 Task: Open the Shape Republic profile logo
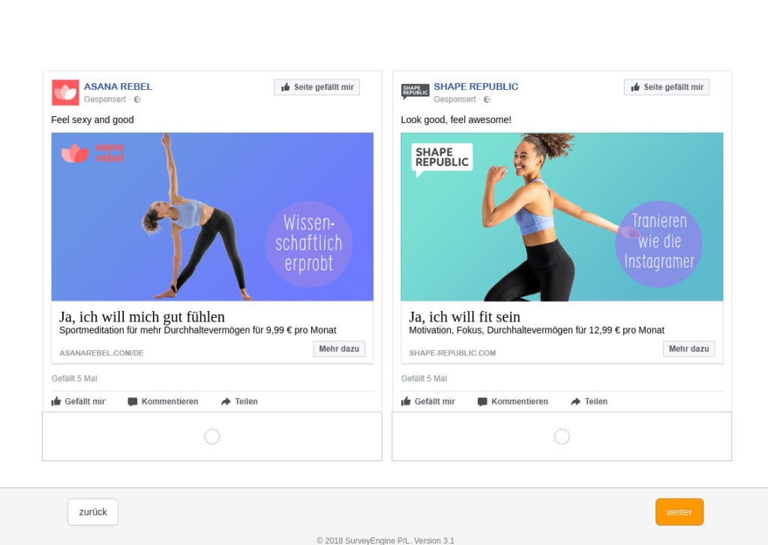tap(415, 91)
